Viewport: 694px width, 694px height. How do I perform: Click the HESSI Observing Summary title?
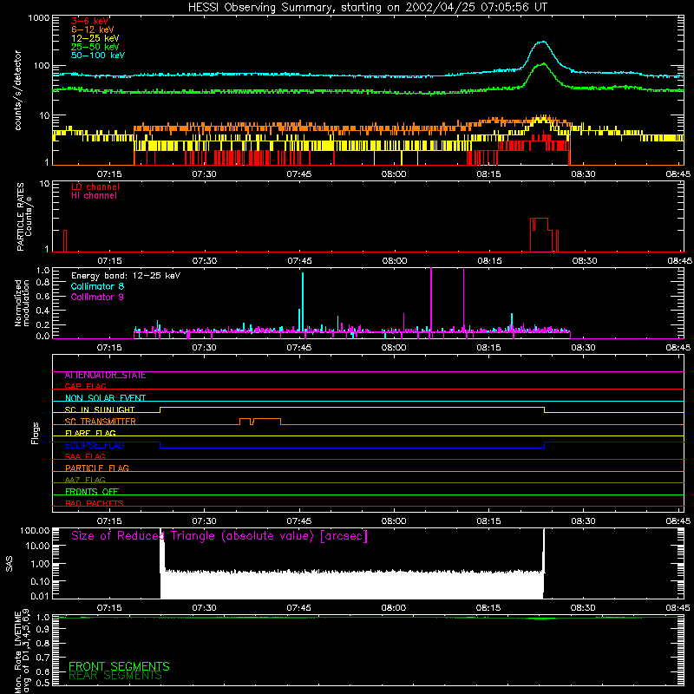(x=367, y=8)
